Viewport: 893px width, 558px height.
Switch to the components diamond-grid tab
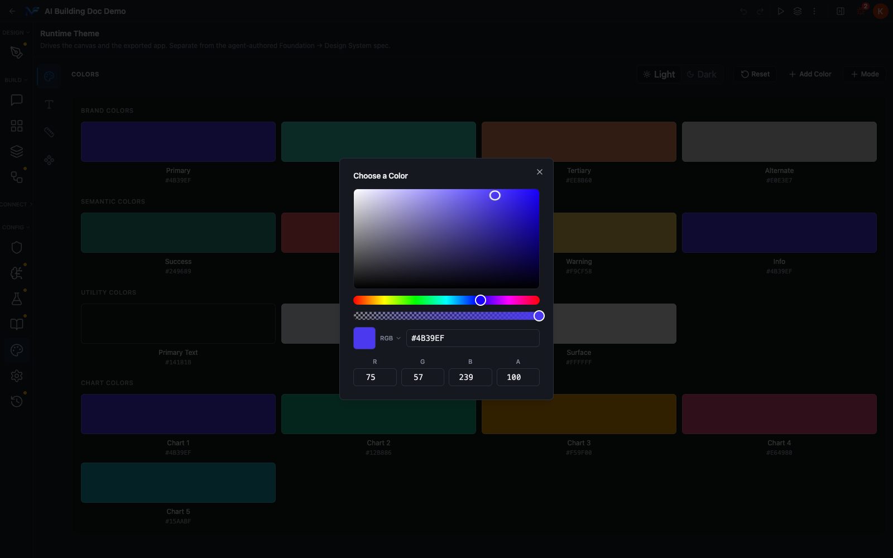pos(49,160)
